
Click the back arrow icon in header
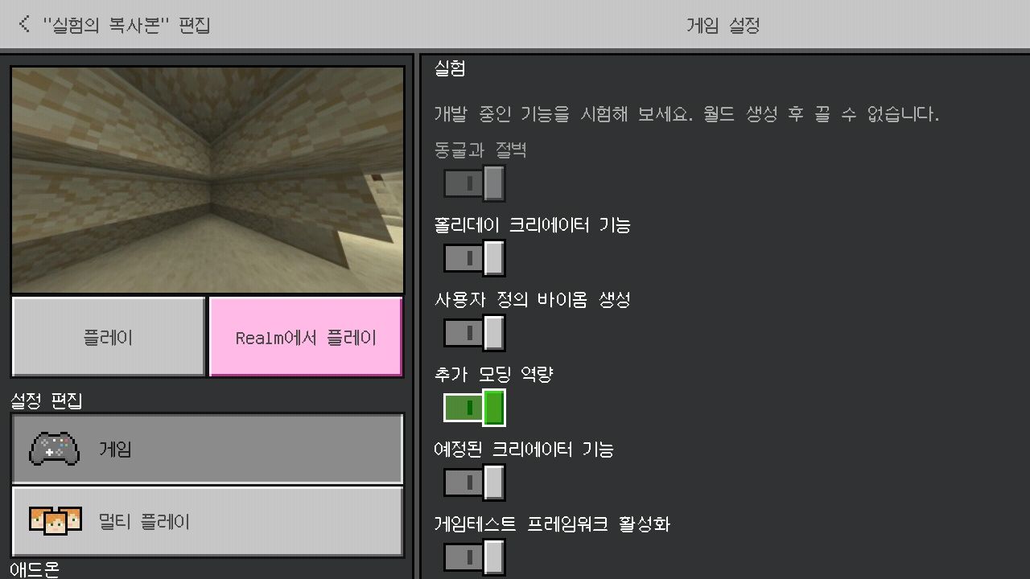24,23
